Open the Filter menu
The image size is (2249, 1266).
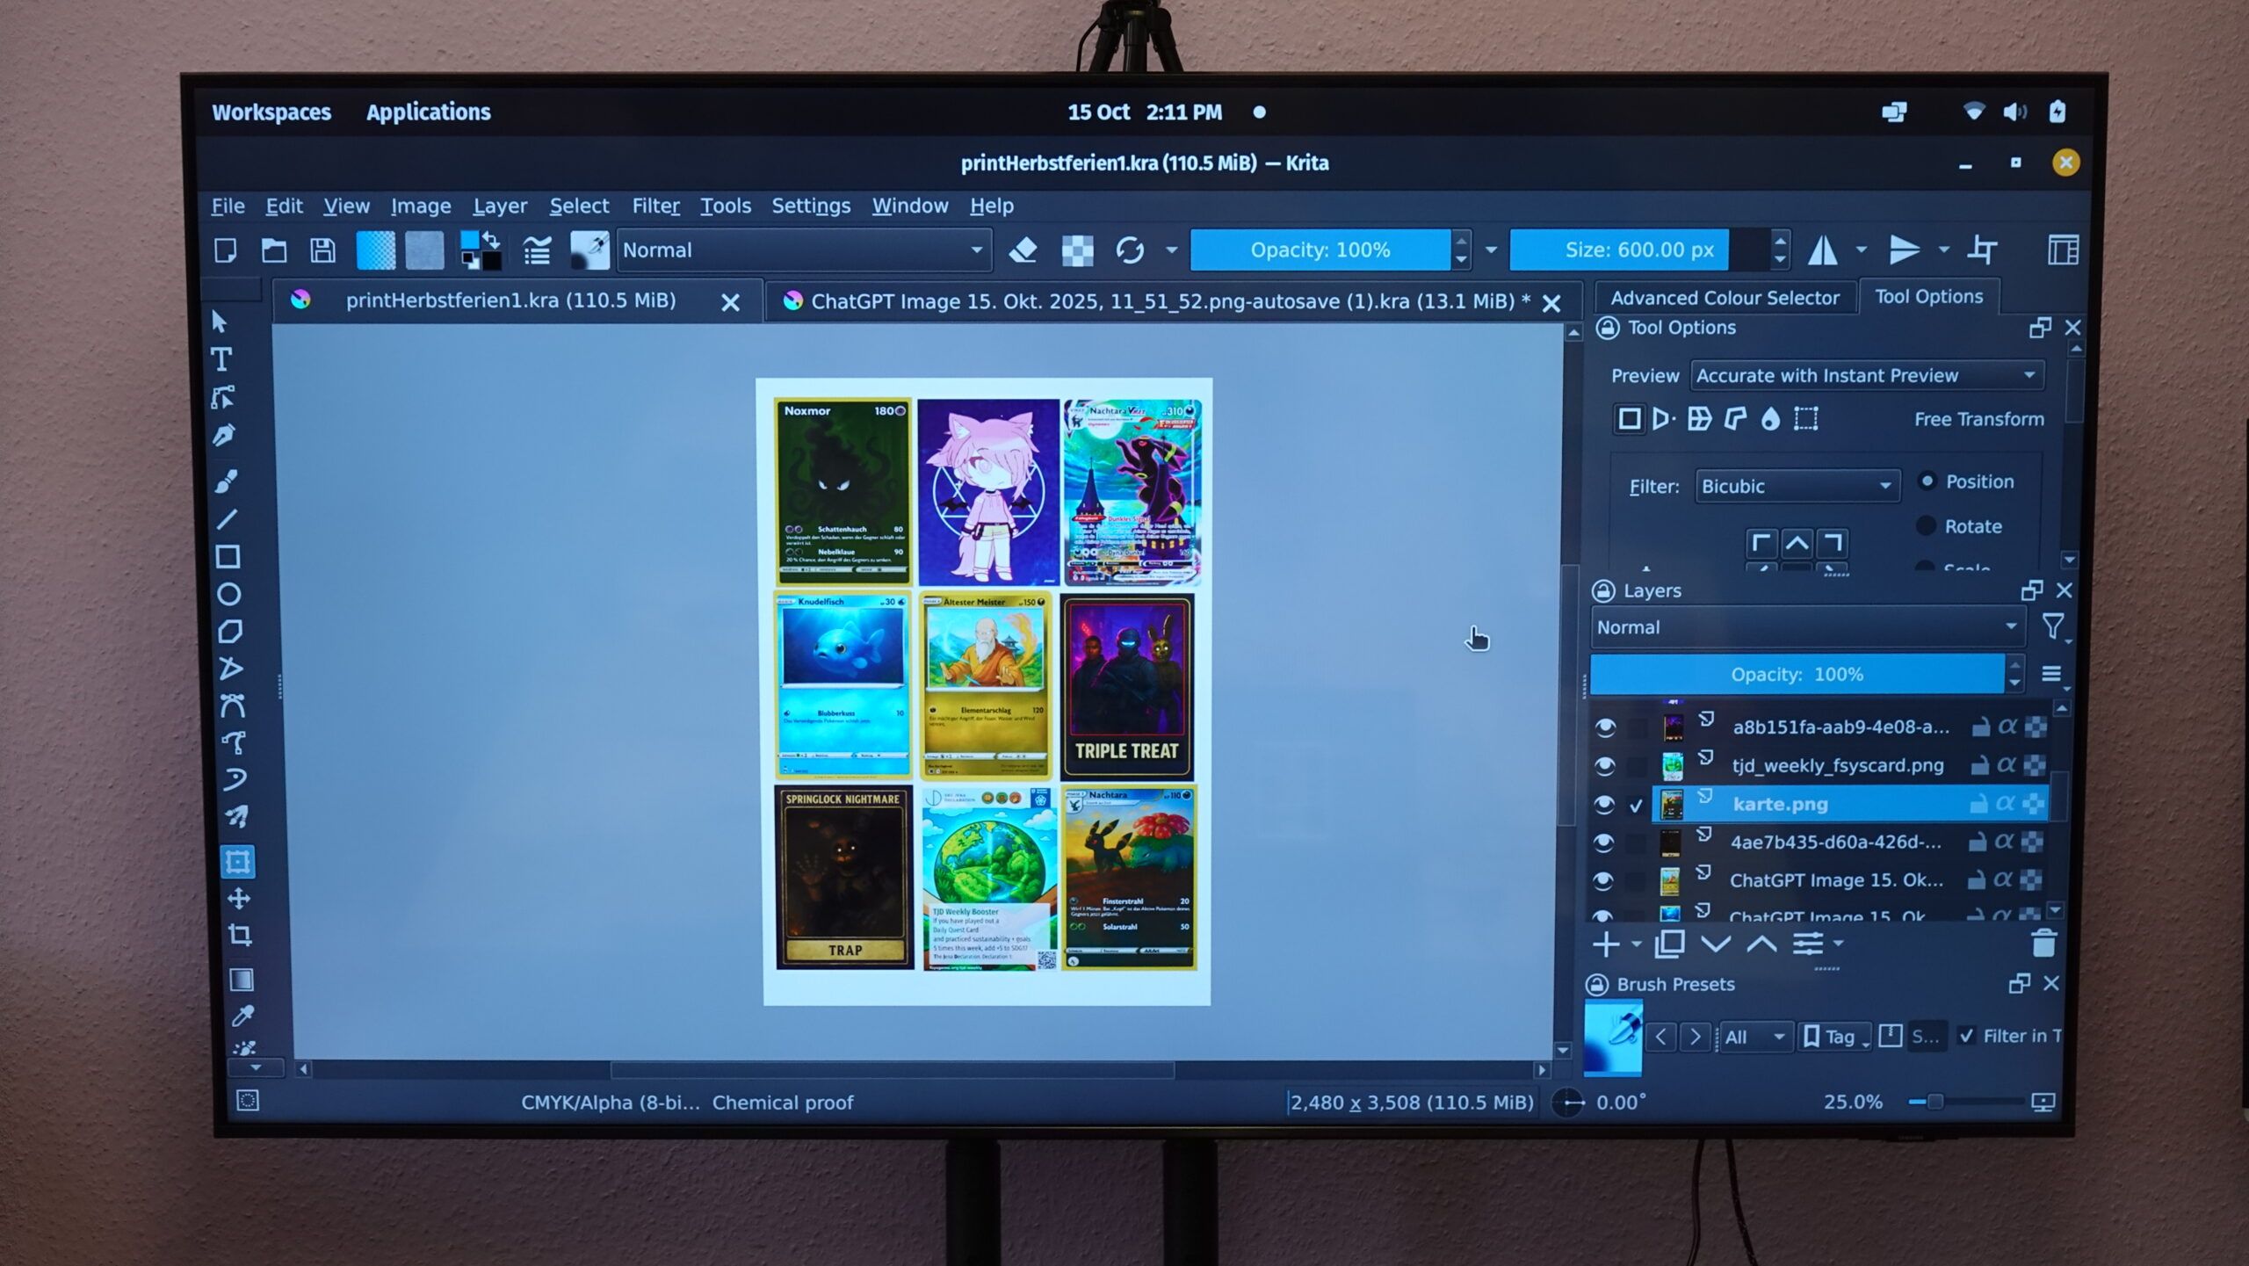(655, 206)
